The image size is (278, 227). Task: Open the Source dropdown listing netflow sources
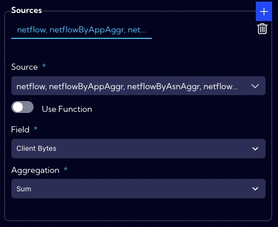(138, 86)
